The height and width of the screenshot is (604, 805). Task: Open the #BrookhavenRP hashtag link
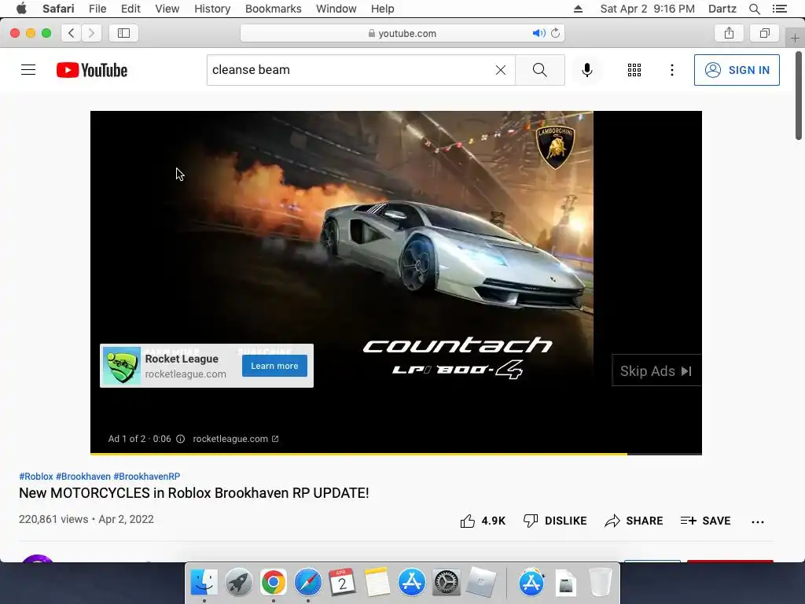(x=147, y=476)
